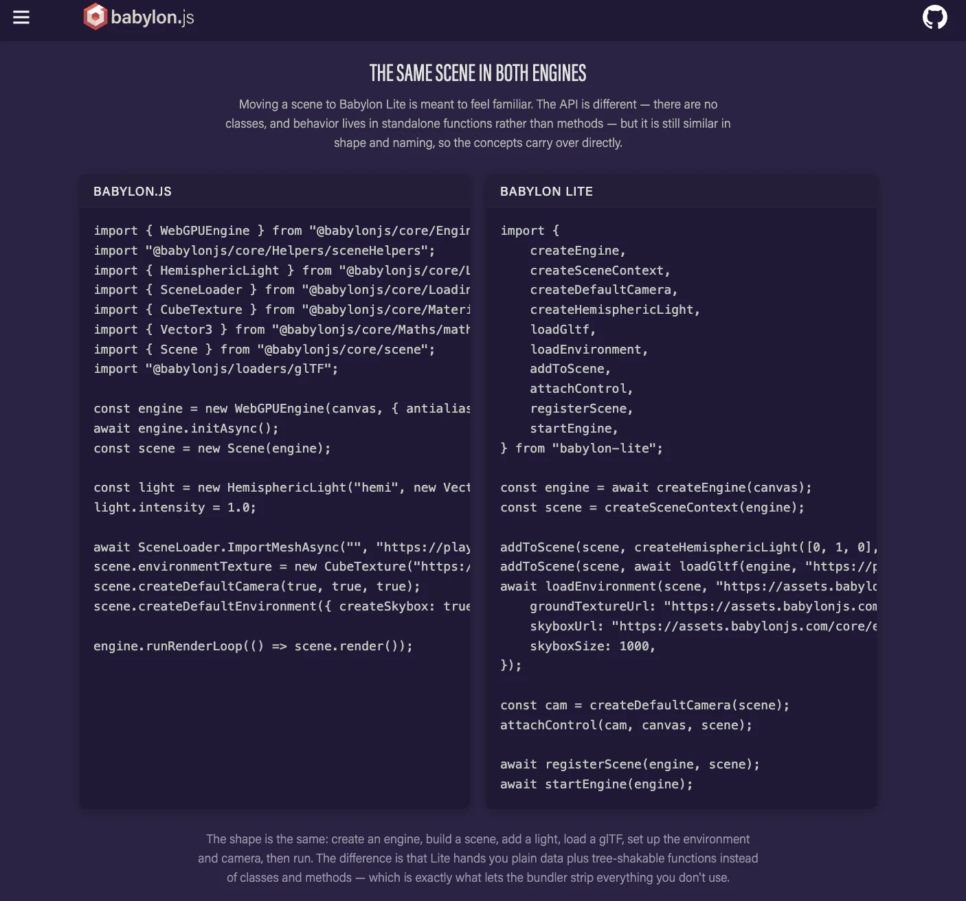Click the "BABYLON.JS" code panel title
Viewport: 966px width, 901px height.
coord(133,192)
